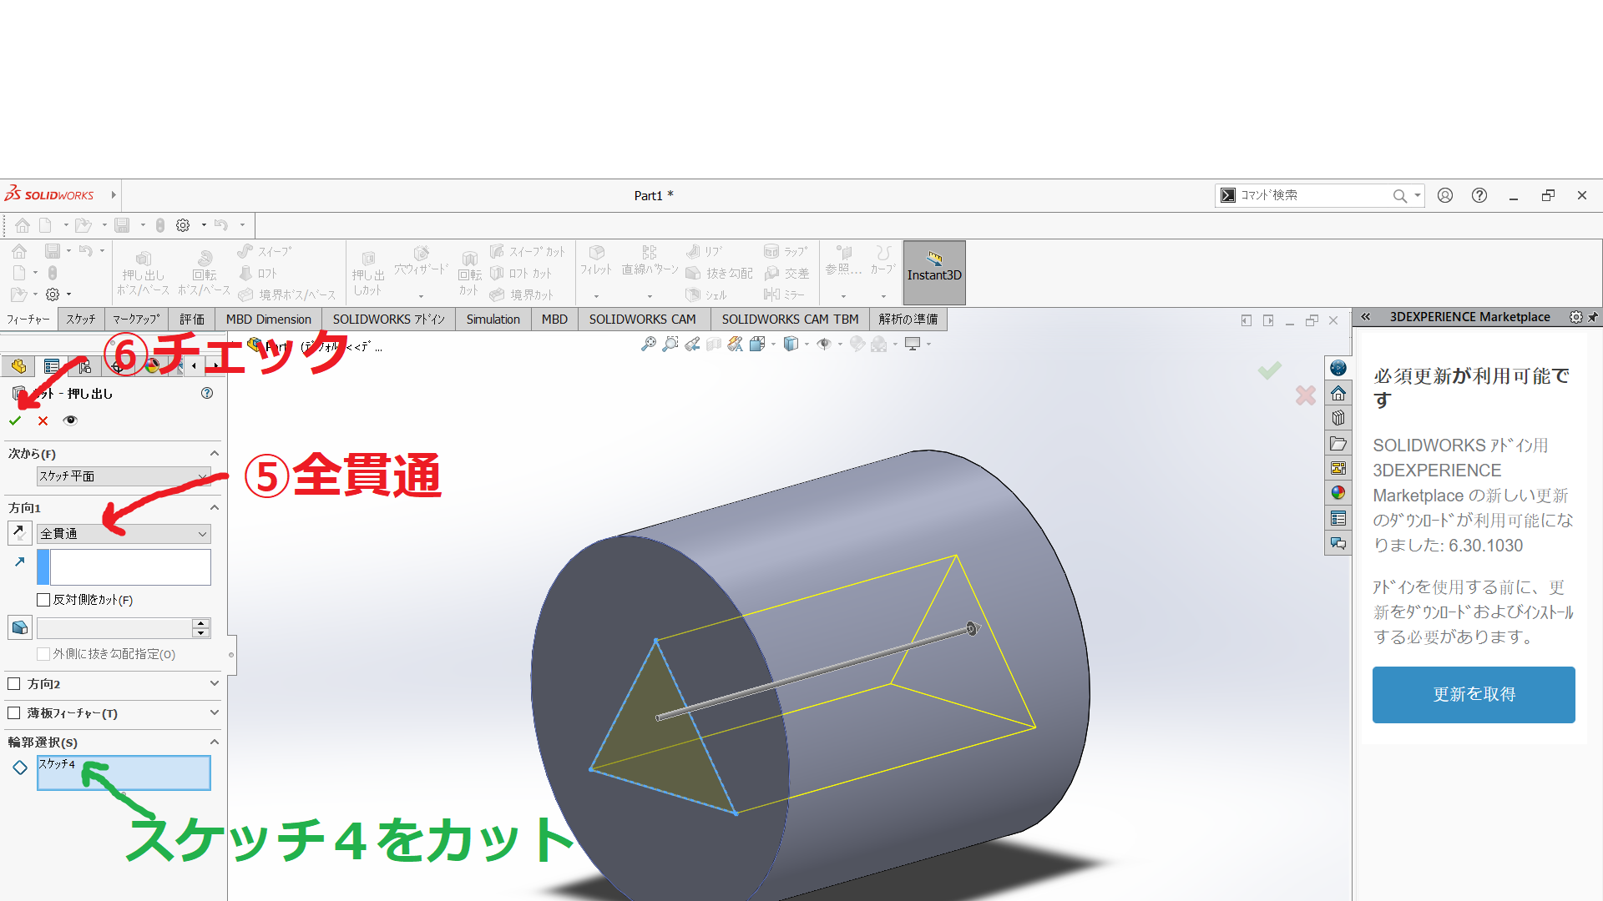The image size is (1603, 901).
Task: Click Marketplace panel settings gear
Action: [x=1575, y=317]
